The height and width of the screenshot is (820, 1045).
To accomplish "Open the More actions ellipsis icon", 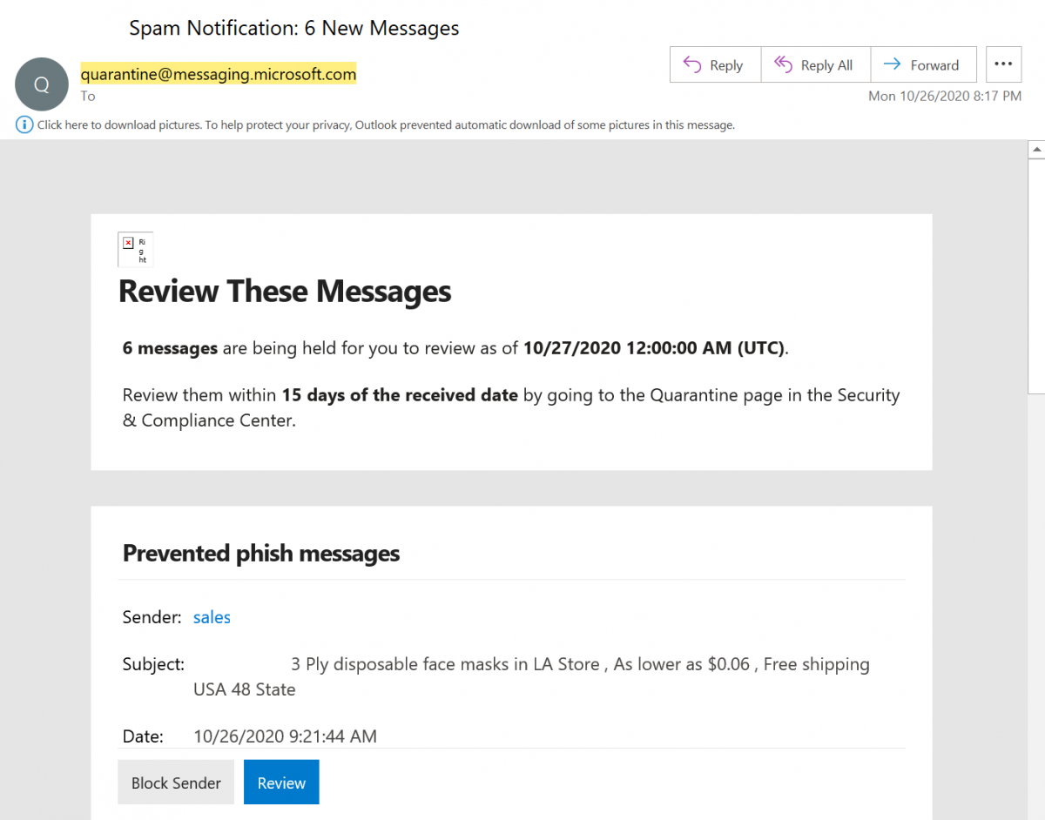I will [1003, 64].
